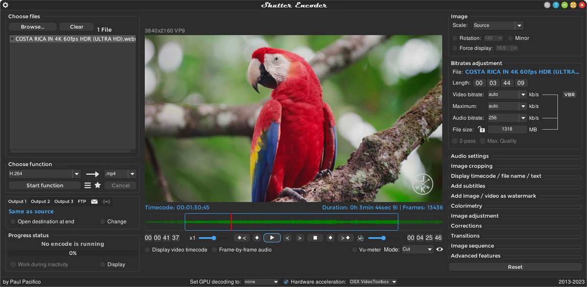The height and width of the screenshot is (287, 587).
Task: Click the star favorites icon
Action: [x=98, y=185]
